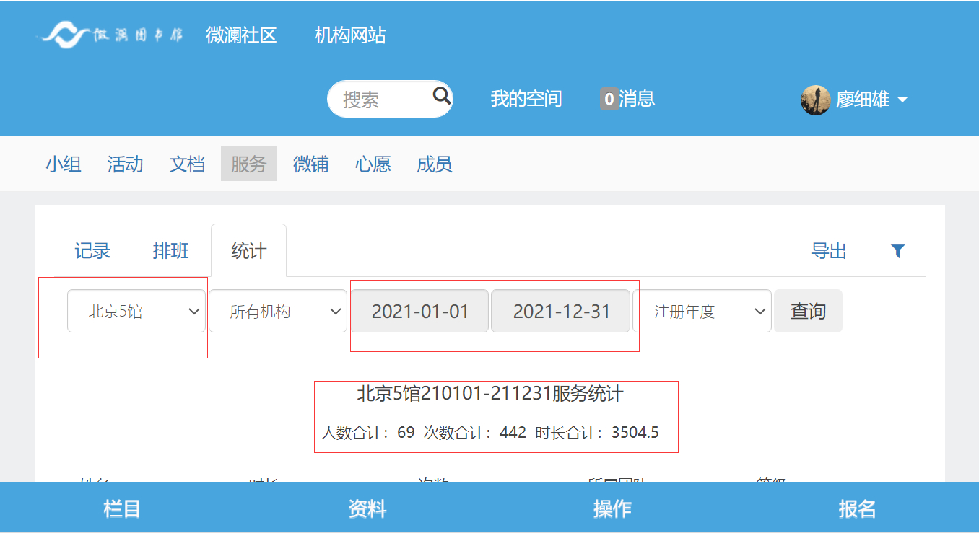Open the 0 消息 notifications

(627, 99)
